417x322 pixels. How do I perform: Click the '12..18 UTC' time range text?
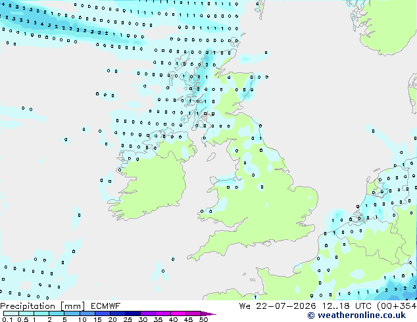click(346, 306)
